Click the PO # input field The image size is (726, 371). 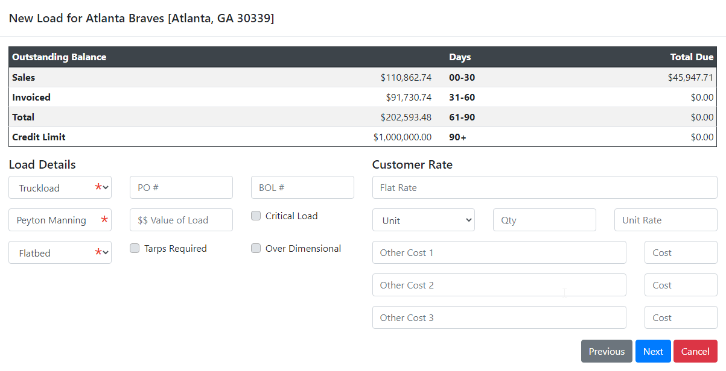point(181,187)
